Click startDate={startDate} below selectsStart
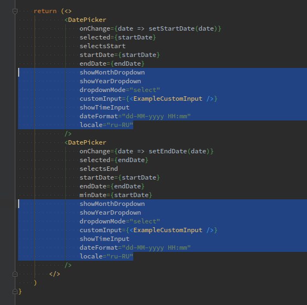 tap(120, 55)
